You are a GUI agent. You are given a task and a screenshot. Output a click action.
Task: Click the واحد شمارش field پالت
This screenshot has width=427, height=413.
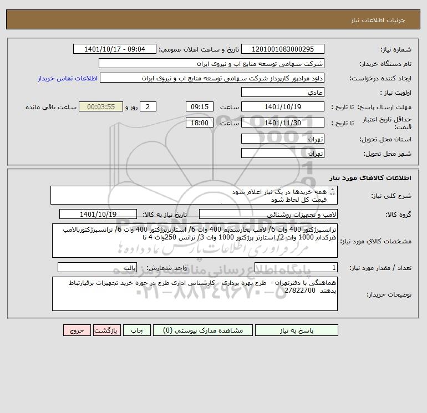[97, 267]
